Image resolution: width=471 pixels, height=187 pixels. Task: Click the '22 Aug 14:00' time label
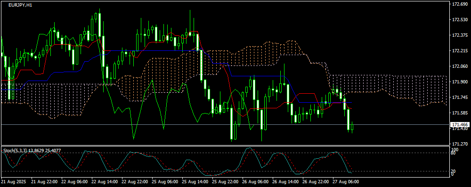(x=105, y=182)
